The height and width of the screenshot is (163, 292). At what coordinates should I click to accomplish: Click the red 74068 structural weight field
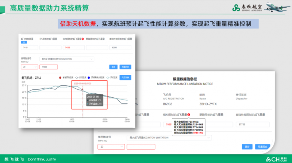pos(74,47)
